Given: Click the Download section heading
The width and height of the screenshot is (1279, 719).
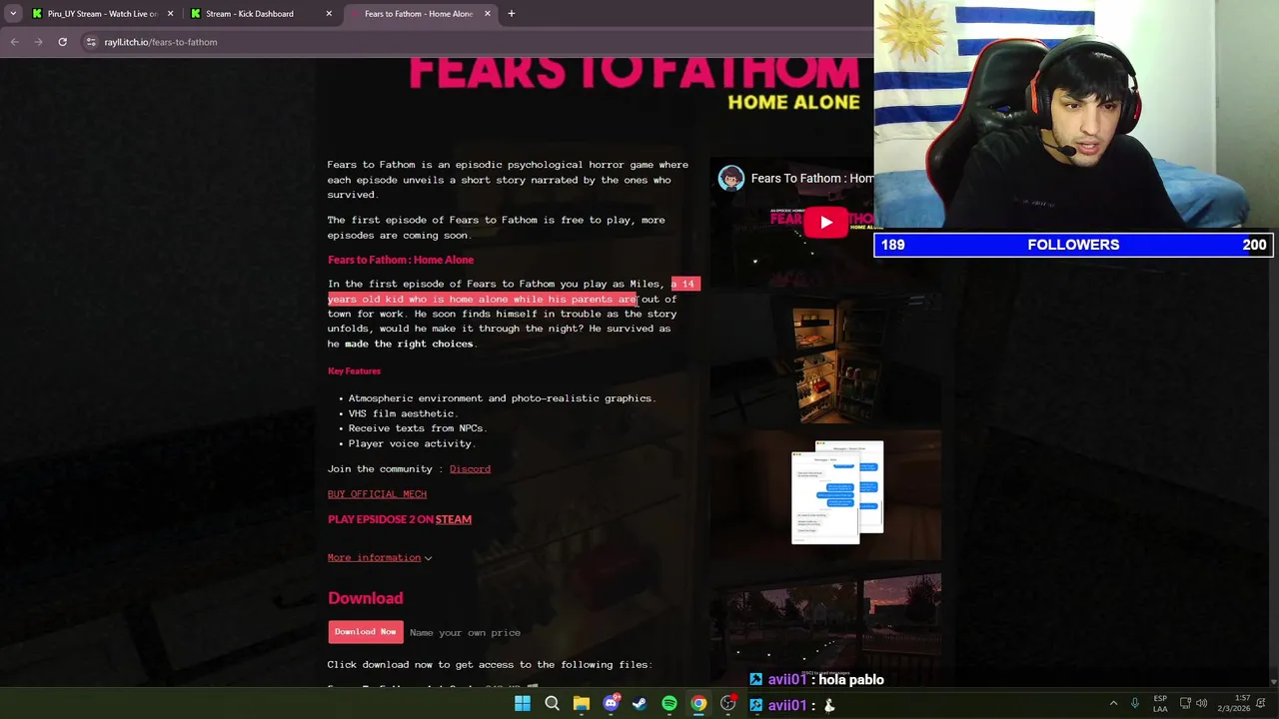Looking at the screenshot, I should point(366,598).
